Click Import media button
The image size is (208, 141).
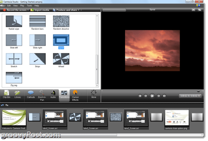tap(40, 10)
